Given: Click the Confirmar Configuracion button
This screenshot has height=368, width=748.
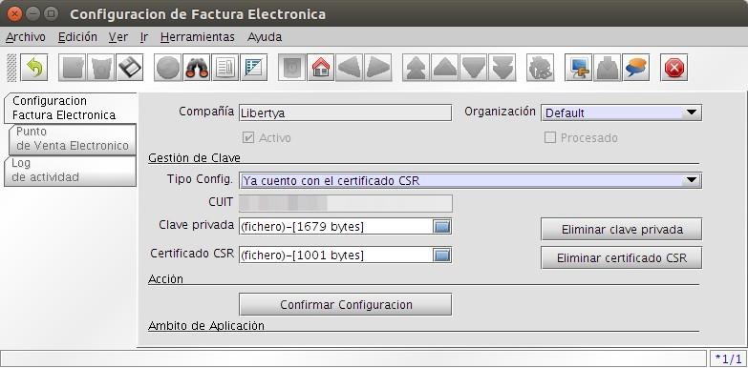Looking at the screenshot, I should click(346, 305).
